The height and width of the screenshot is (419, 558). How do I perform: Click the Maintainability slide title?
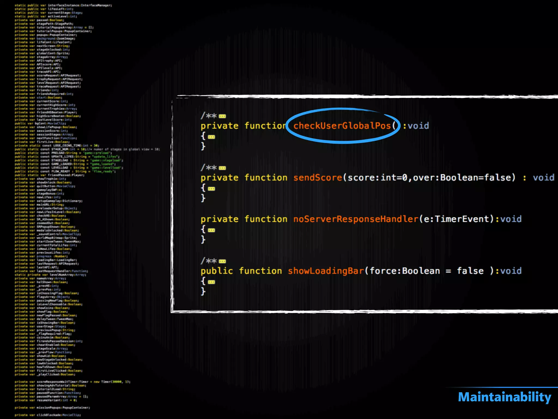click(505, 397)
